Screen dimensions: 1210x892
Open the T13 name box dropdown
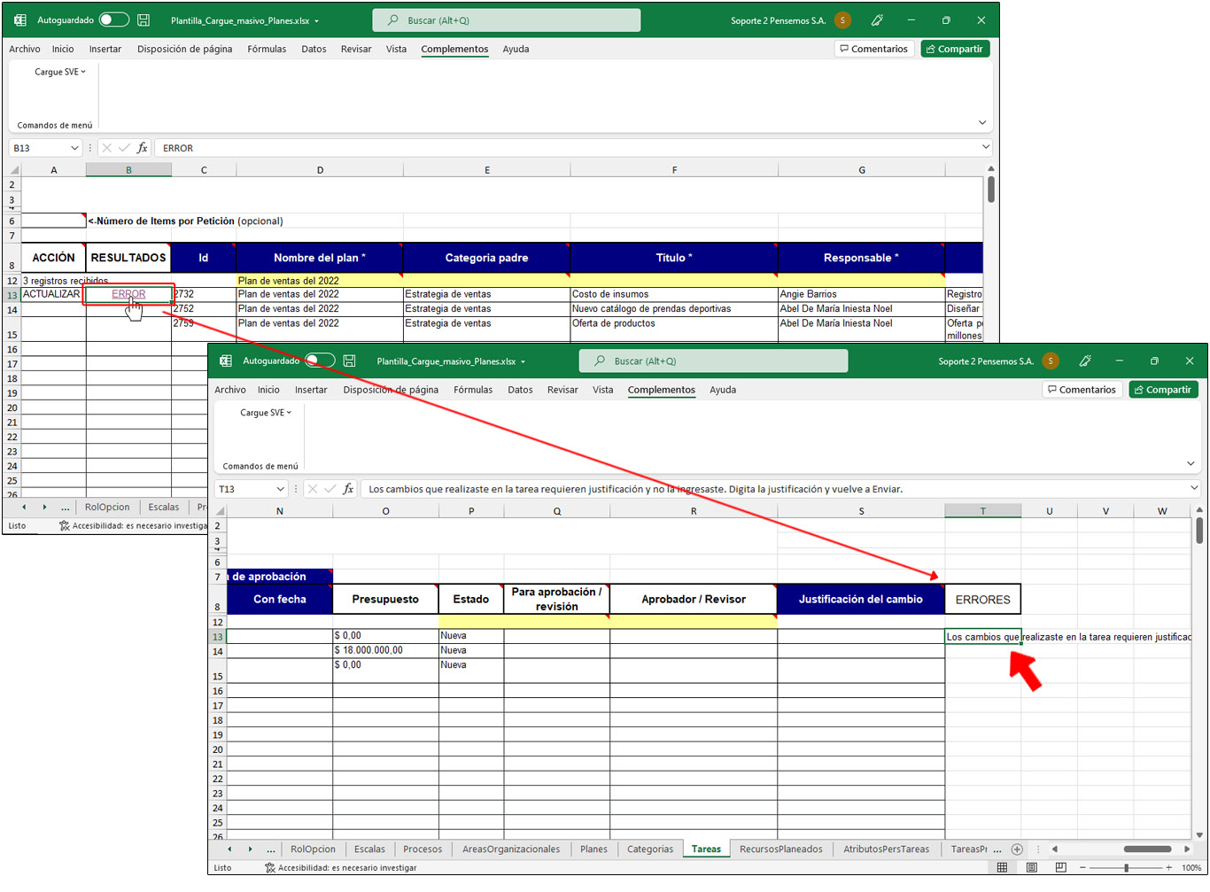tap(280, 489)
